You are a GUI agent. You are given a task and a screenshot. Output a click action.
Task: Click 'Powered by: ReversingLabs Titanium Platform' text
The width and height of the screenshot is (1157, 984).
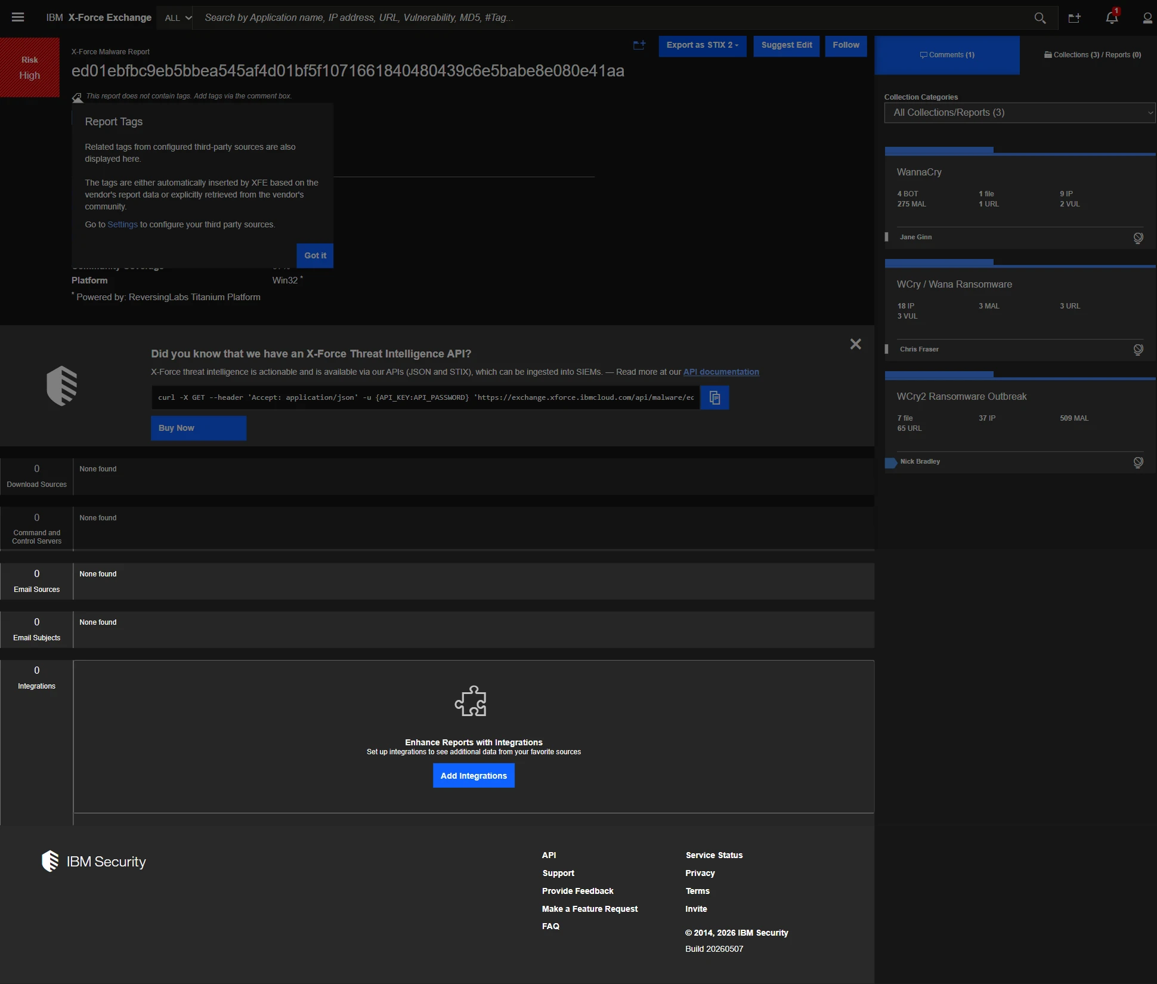pyautogui.click(x=168, y=297)
